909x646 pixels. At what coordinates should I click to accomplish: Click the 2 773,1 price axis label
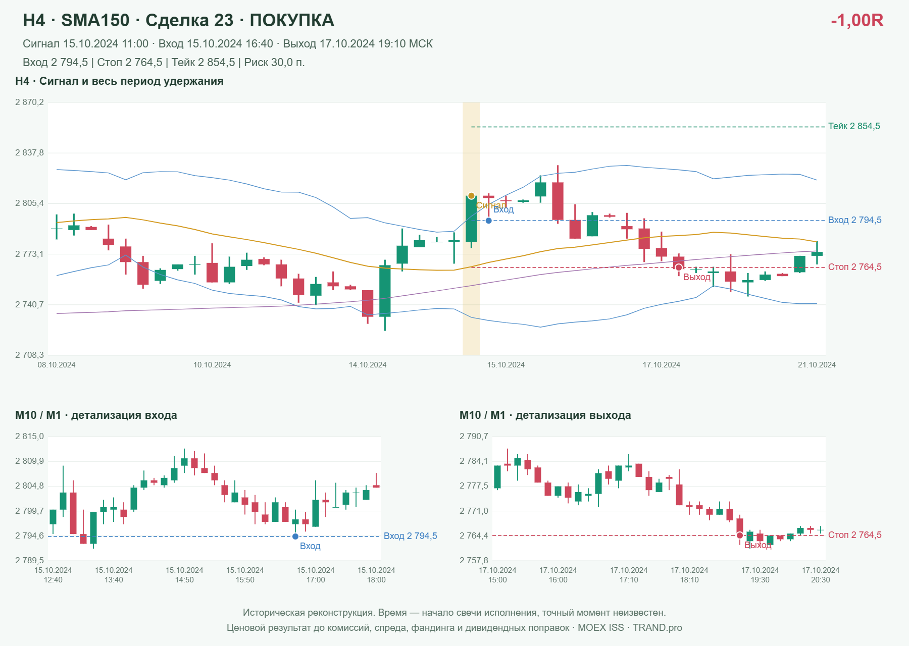click(29, 254)
